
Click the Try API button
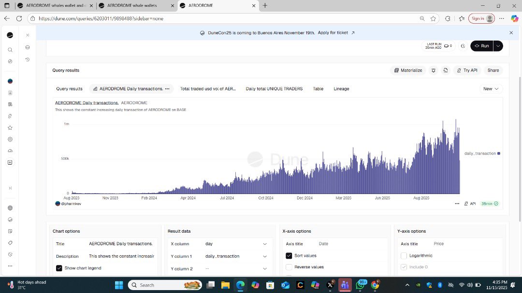(x=467, y=70)
